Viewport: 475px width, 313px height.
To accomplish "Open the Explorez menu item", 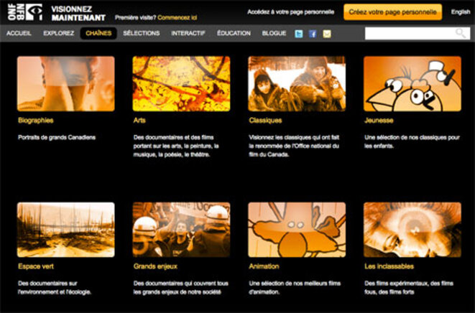I will (58, 33).
